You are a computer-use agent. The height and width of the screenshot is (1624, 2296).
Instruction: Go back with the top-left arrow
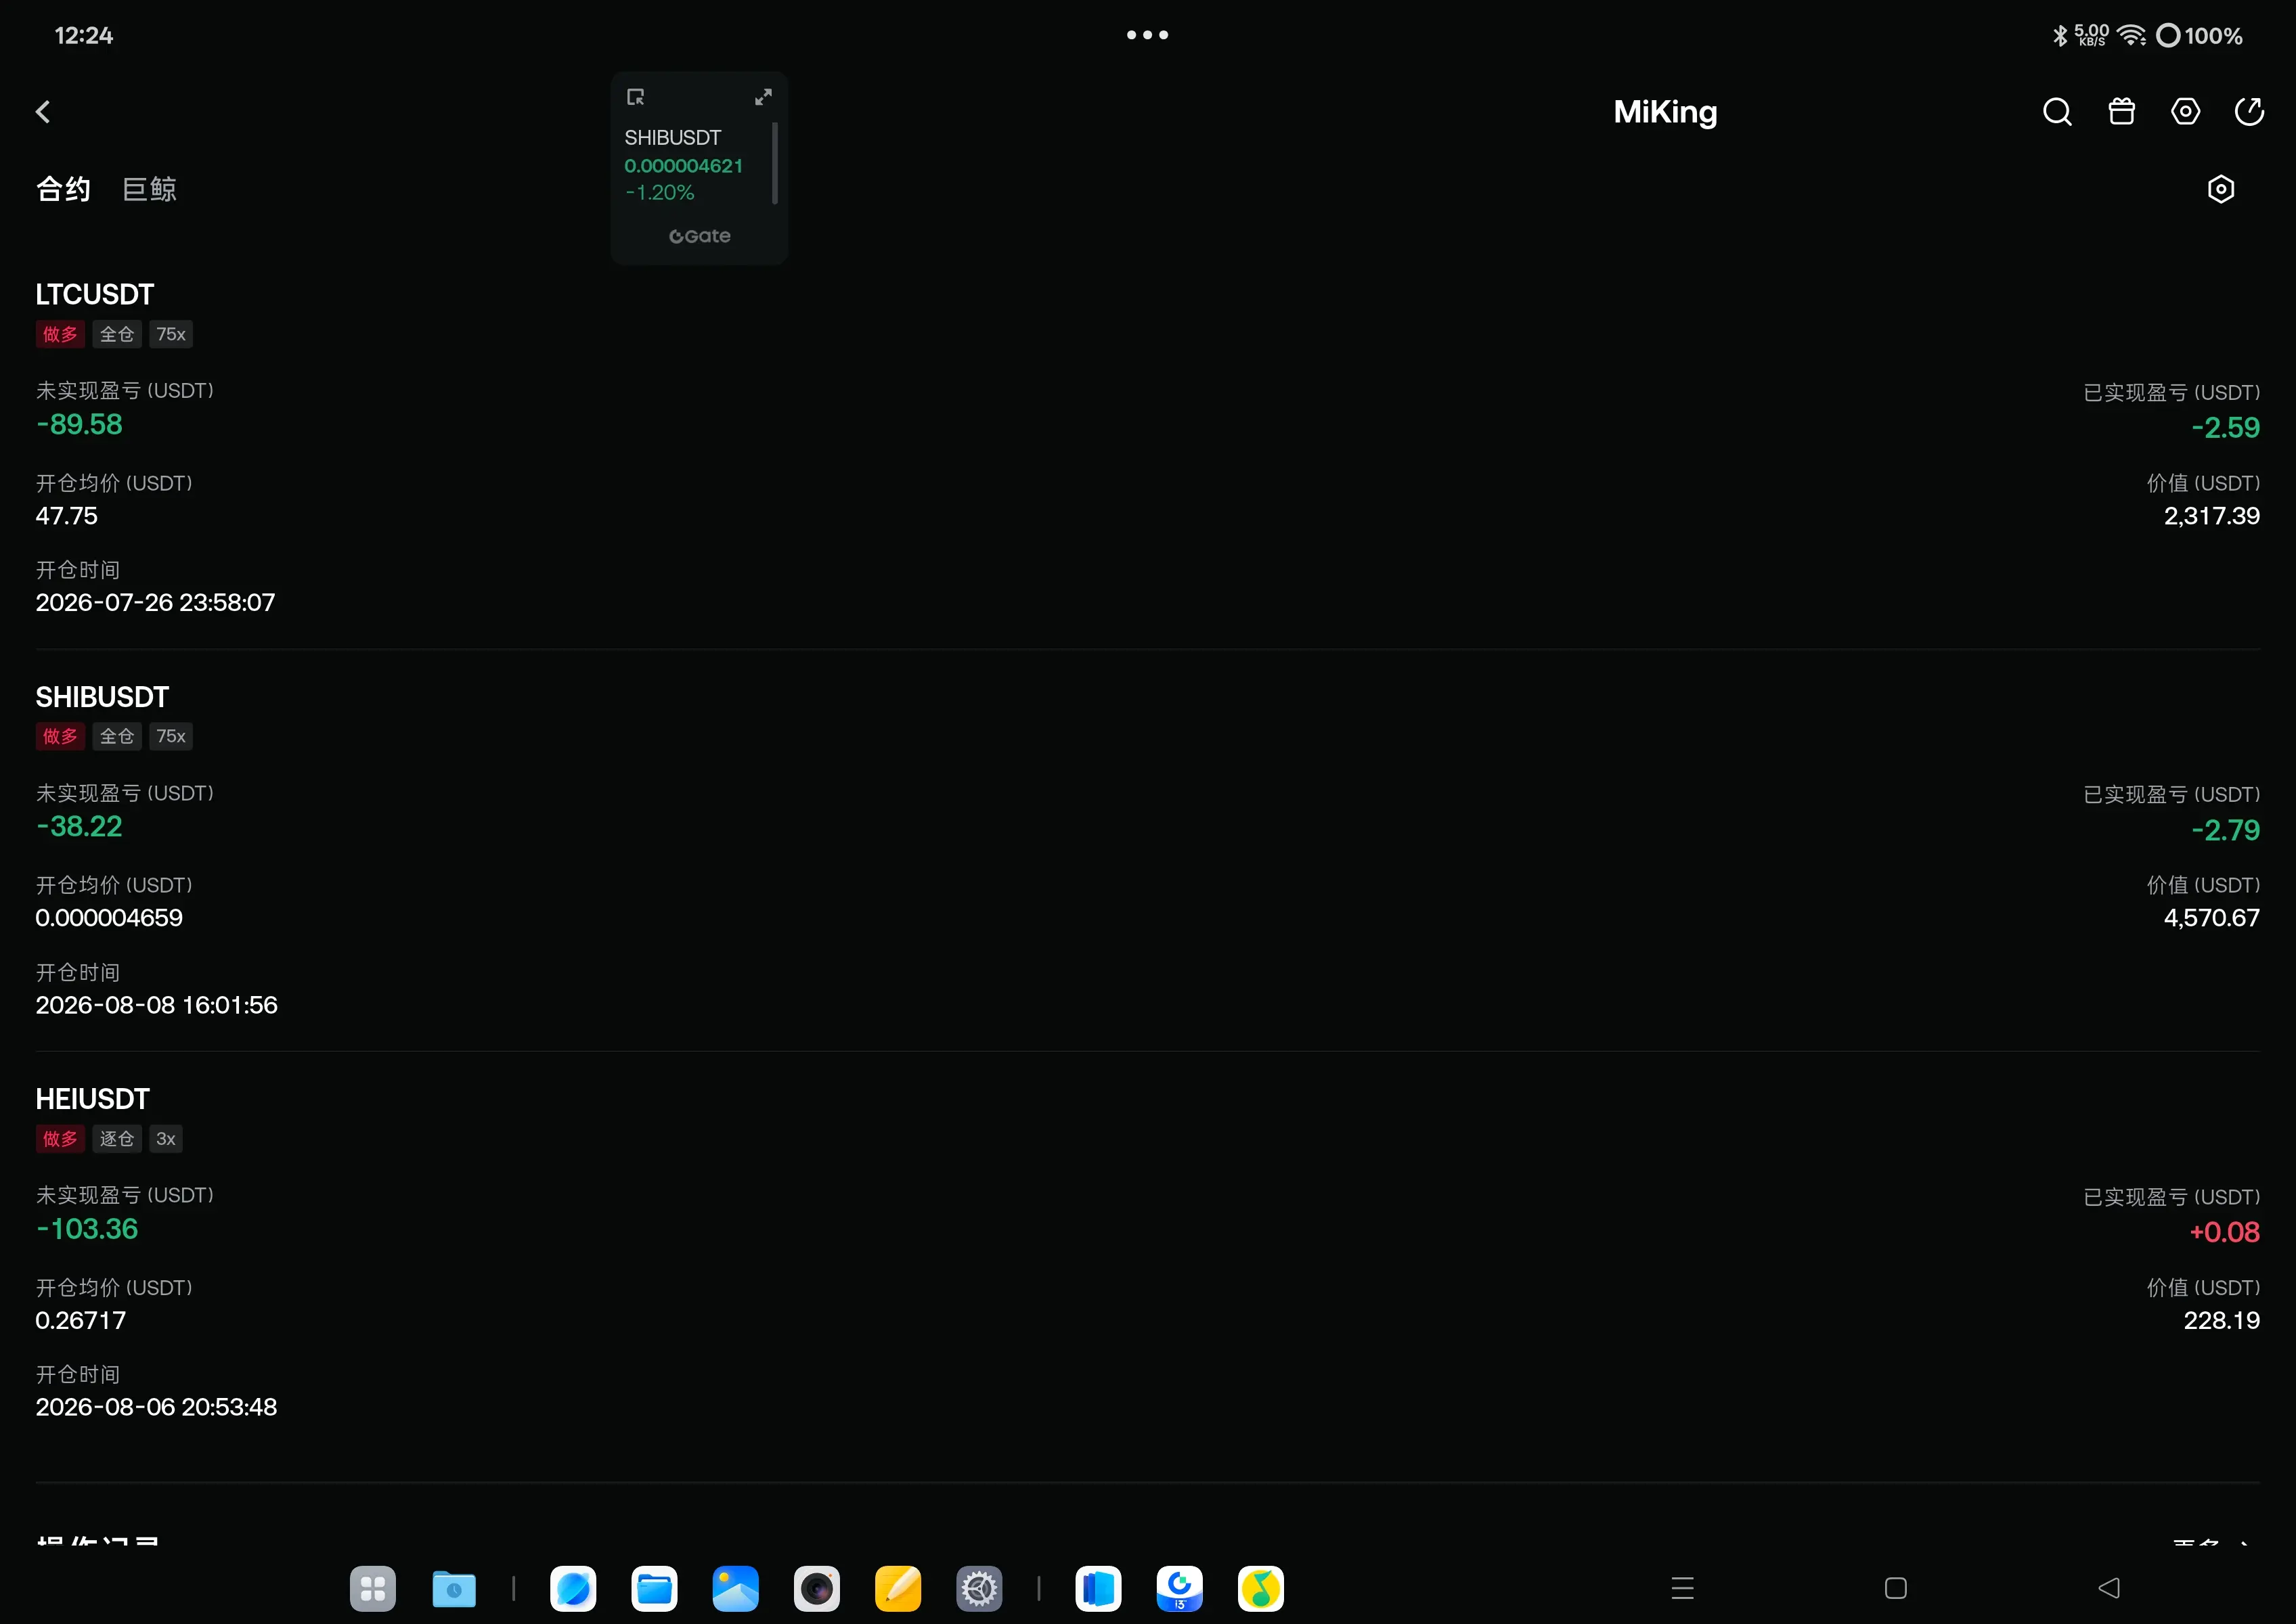pyautogui.click(x=43, y=112)
